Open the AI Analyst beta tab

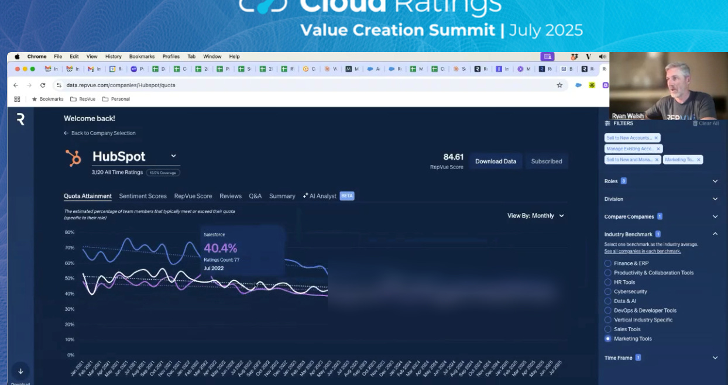click(328, 196)
